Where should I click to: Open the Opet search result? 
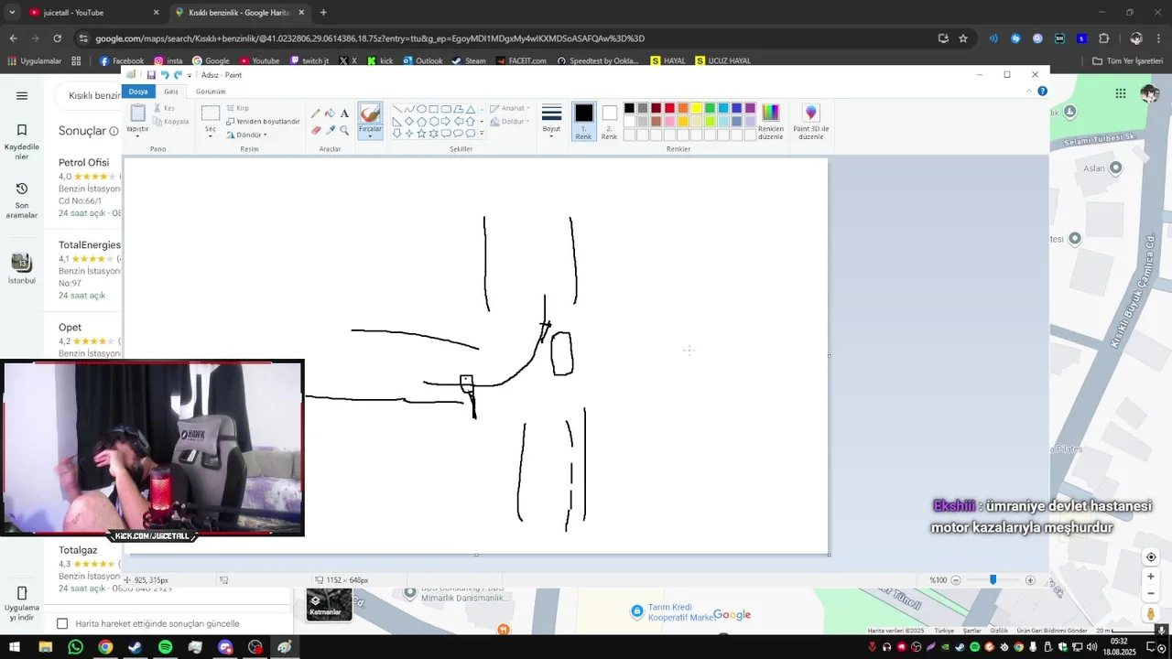(x=71, y=327)
